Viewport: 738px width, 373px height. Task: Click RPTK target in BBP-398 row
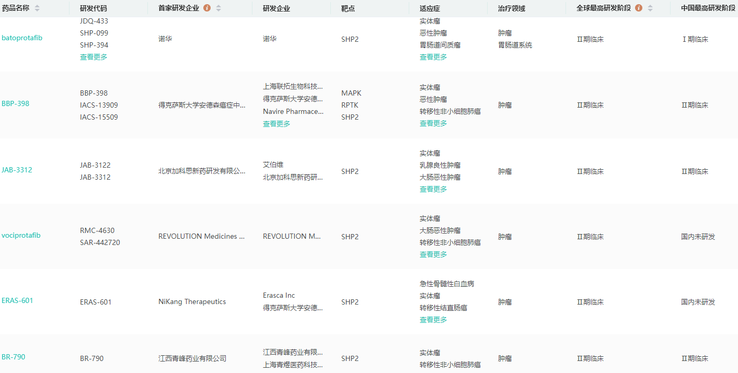(x=350, y=105)
